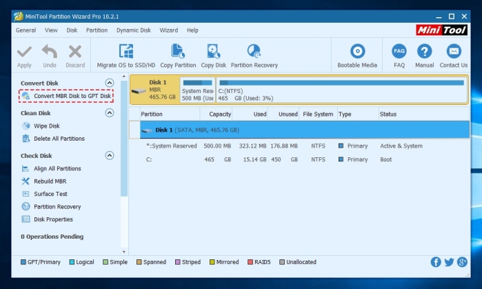
Task: Open the Bootable Media builder
Action: [x=357, y=56]
